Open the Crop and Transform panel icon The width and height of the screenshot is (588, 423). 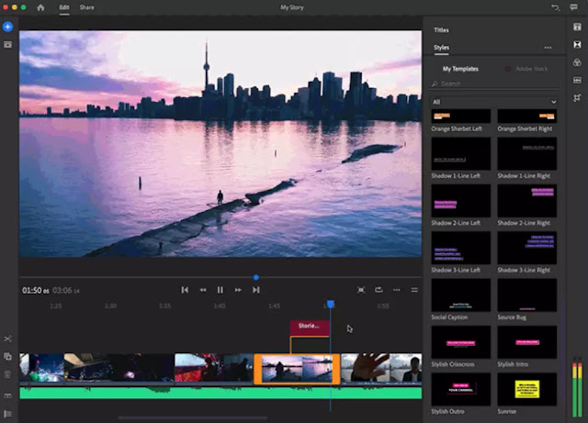click(577, 98)
